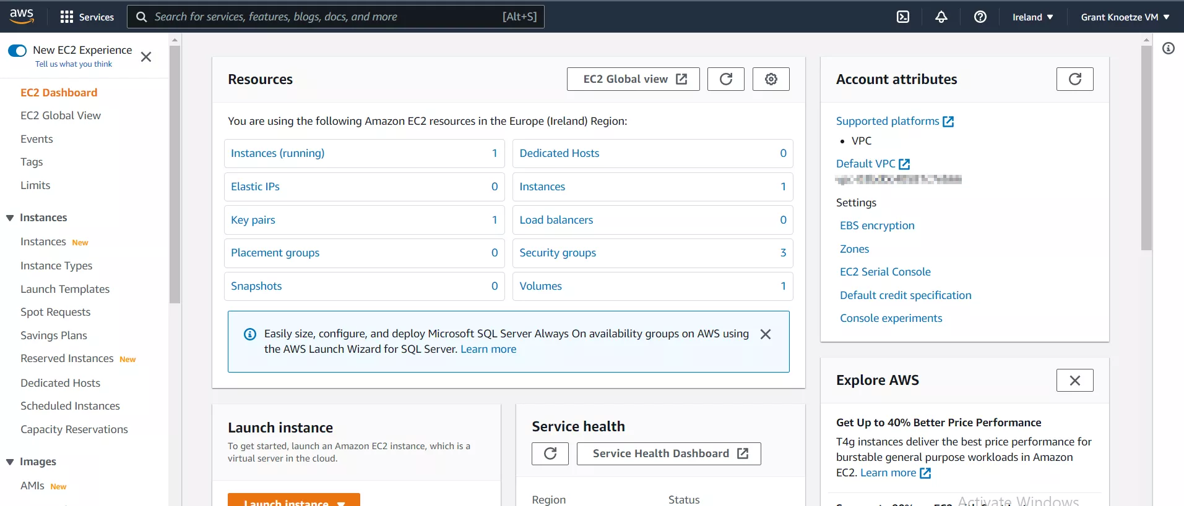
Task: Open Capacity Reservations in sidebar
Action: pos(74,429)
